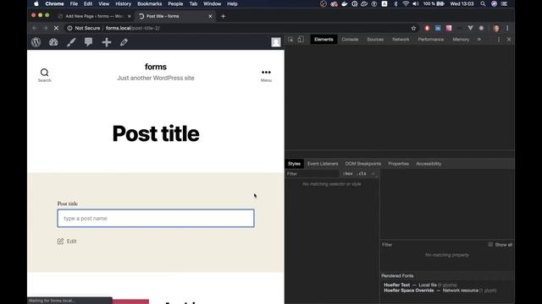This screenshot has height=304, width=542.
Task: Open the site Dashboard gauge icon
Action: click(x=53, y=42)
